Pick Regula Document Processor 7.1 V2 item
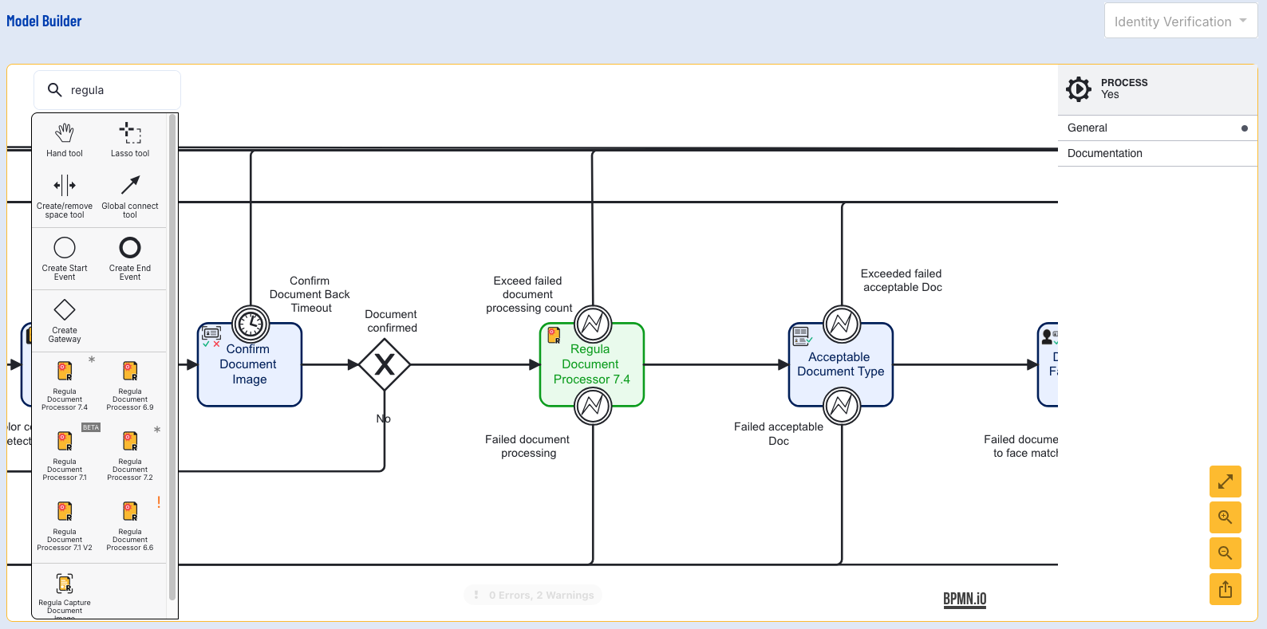This screenshot has height=629, width=1267. click(65, 526)
